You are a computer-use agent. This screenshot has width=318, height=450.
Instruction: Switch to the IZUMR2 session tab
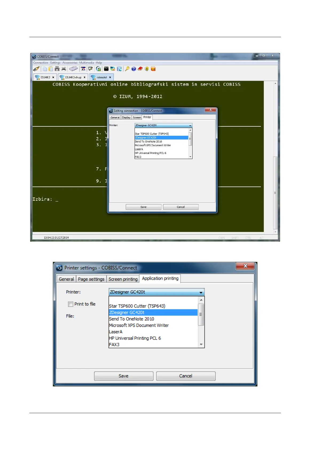pyautogui.click(x=45, y=77)
